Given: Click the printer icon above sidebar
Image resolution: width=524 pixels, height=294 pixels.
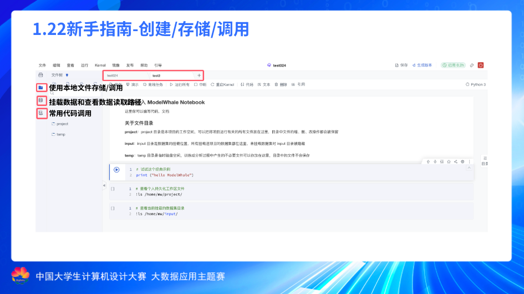Looking at the screenshot, I should (x=40, y=75).
